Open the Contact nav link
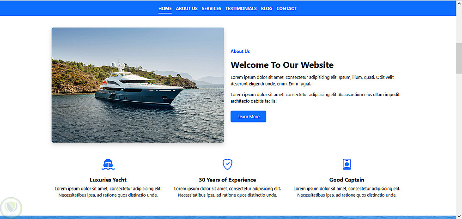The image size is (462, 219). click(x=286, y=9)
